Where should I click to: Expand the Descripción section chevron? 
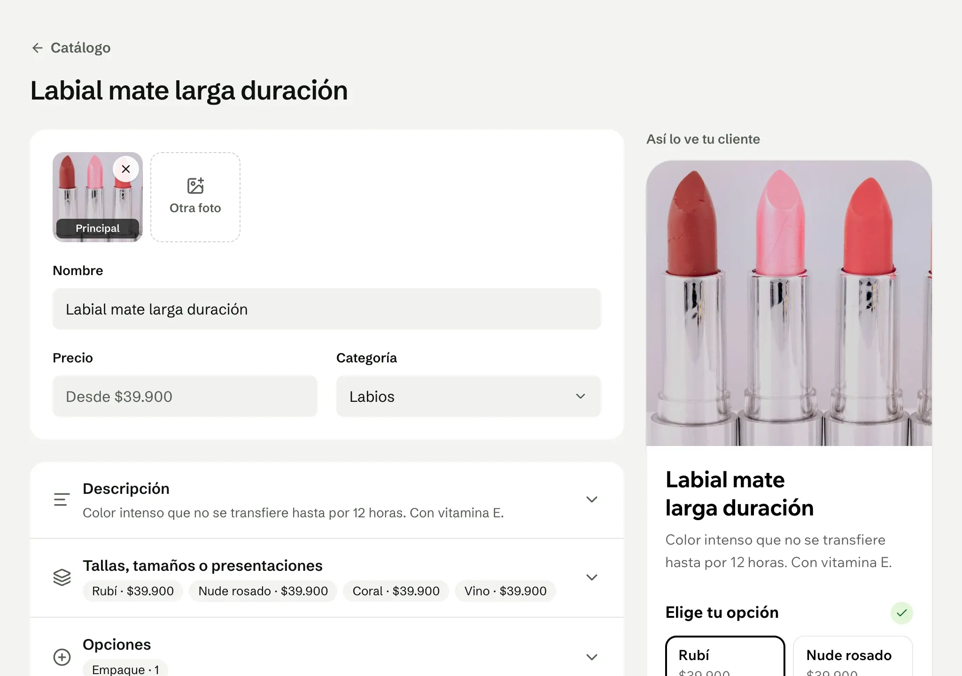click(x=592, y=499)
